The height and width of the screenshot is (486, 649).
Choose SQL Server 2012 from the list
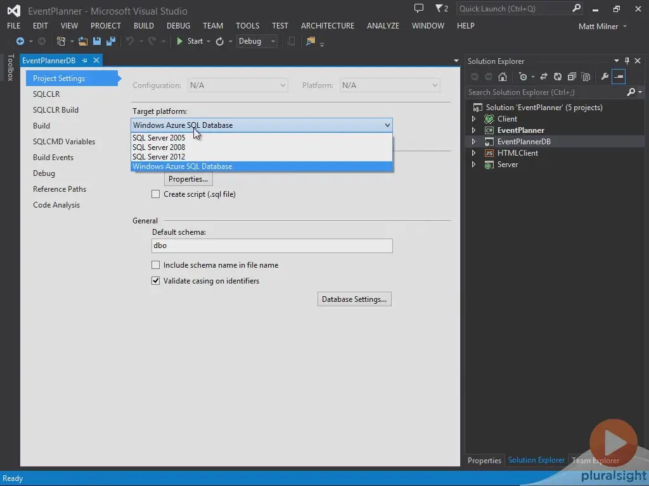point(262,157)
